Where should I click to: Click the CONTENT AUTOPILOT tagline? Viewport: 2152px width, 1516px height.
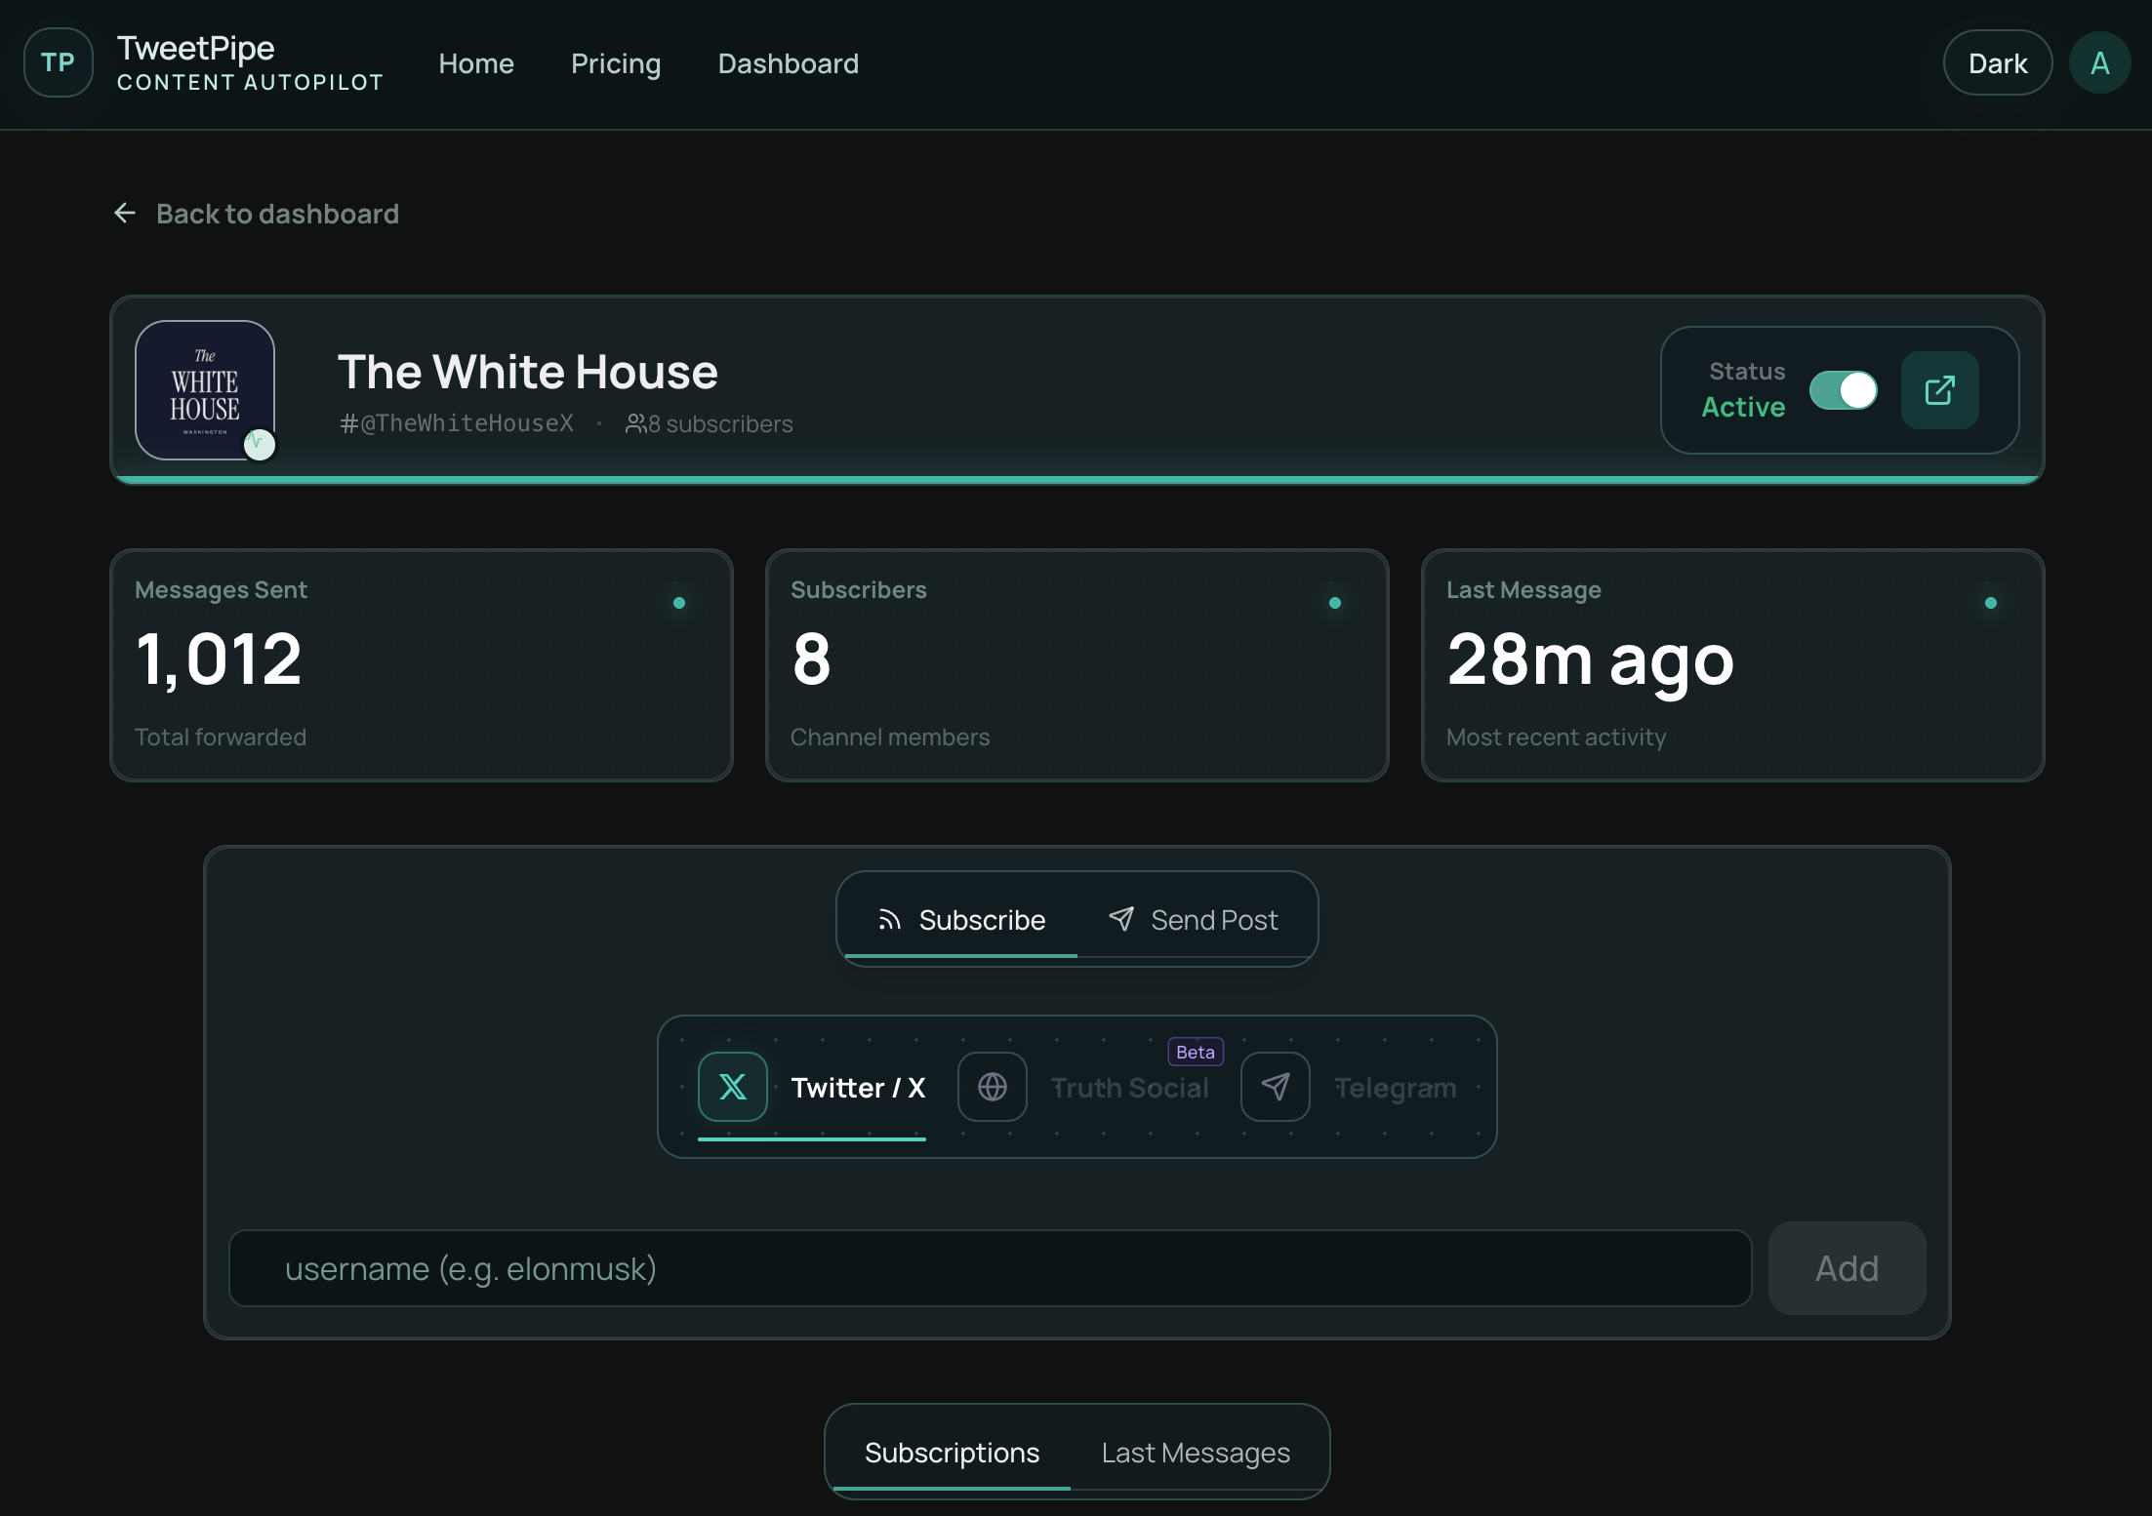pyautogui.click(x=250, y=82)
